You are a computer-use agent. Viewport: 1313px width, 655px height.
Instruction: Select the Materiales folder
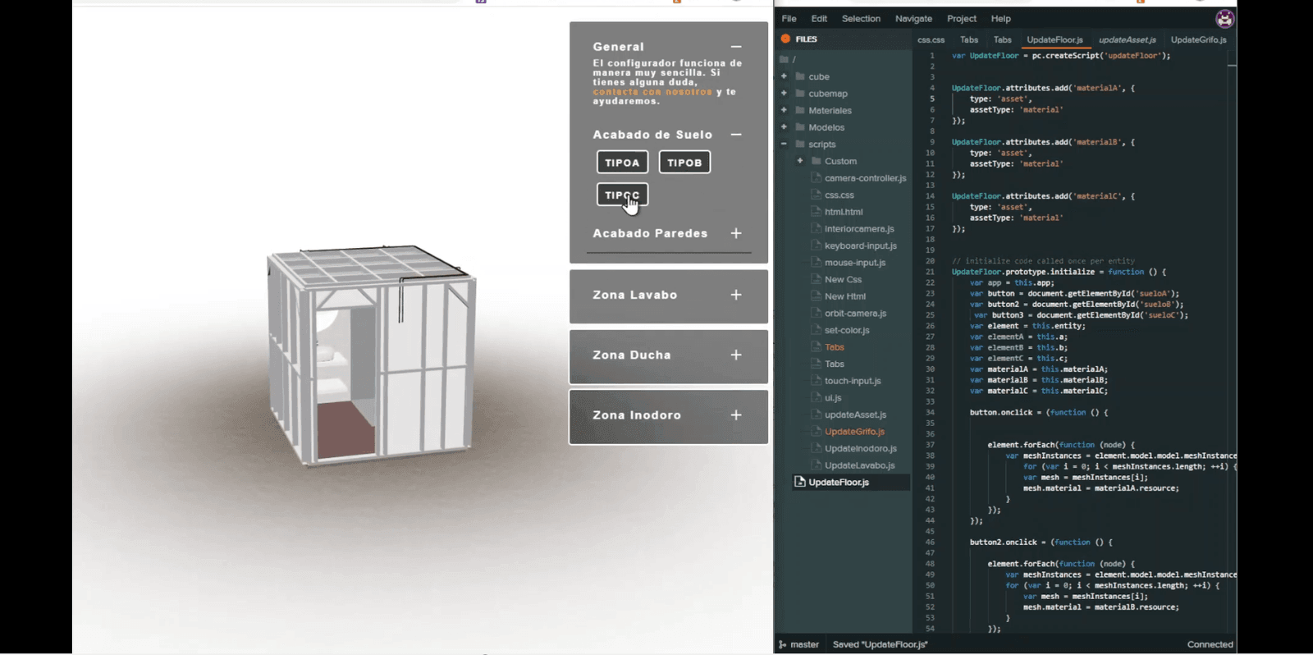(830, 111)
